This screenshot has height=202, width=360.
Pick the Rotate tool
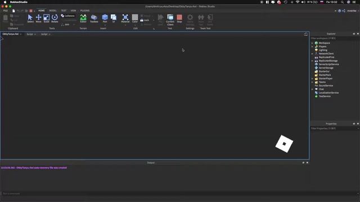tap(55, 19)
